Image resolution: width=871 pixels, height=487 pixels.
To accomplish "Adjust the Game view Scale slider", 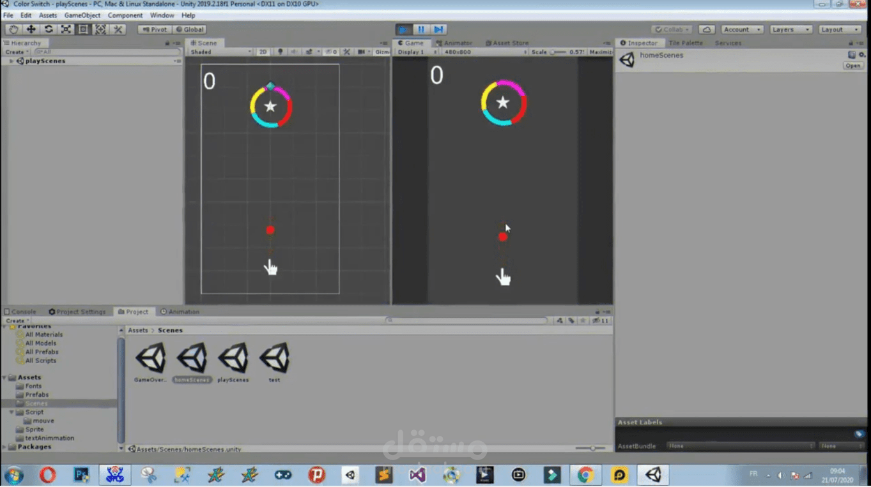I will click(557, 52).
